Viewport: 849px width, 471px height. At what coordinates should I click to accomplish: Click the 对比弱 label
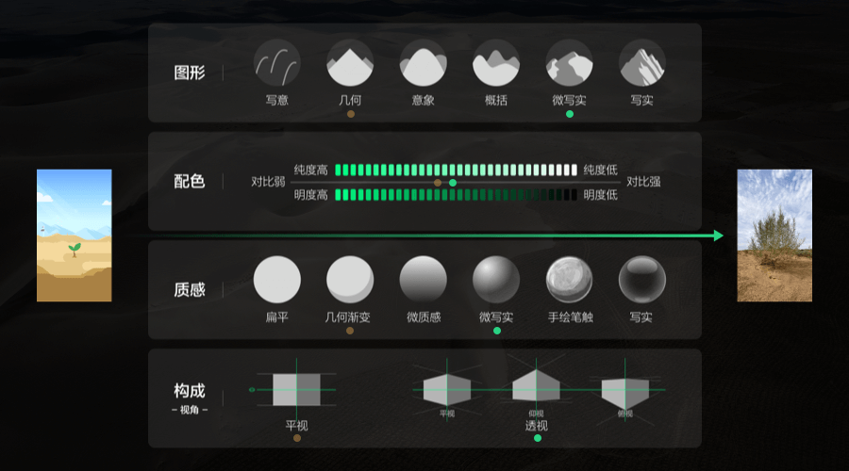[x=268, y=182]
